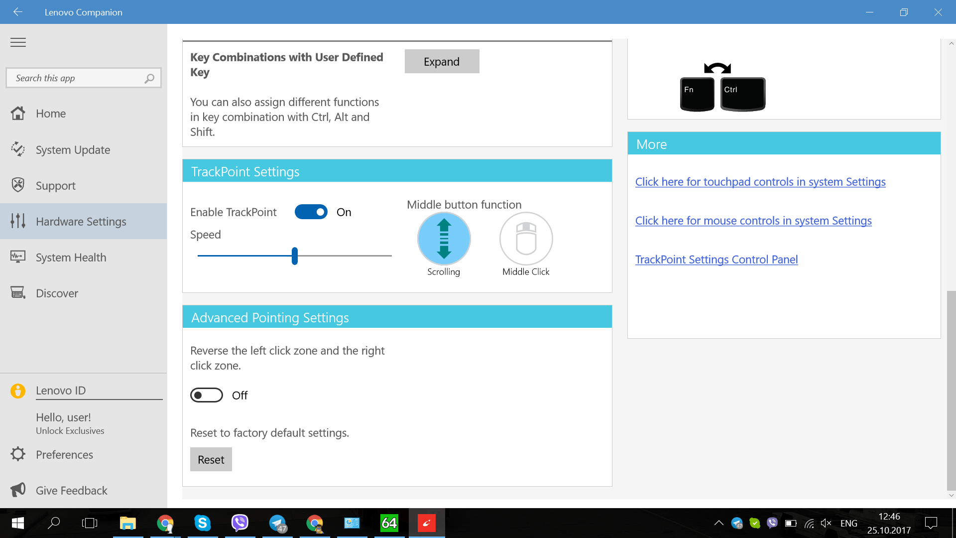Click the TrackPoint Speed slider handle
956x538 pixels.
[295, 256]
